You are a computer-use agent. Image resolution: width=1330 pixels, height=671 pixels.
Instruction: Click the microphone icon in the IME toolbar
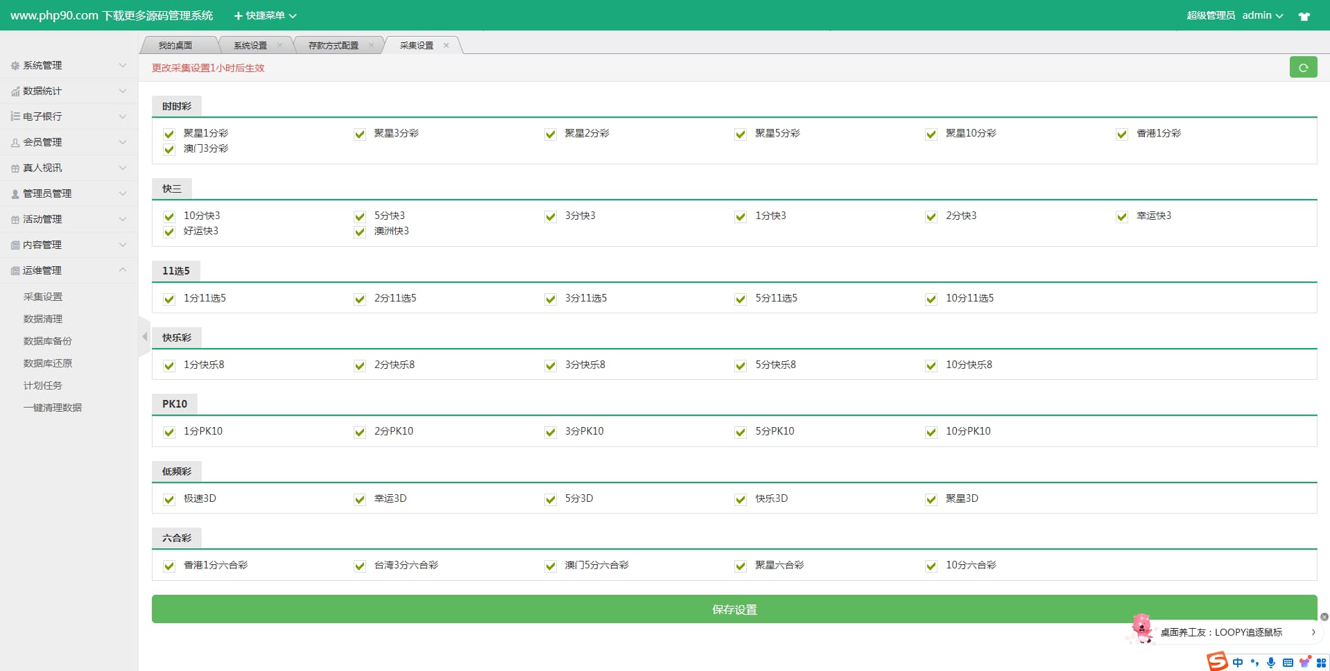(x=1270, y=663)
